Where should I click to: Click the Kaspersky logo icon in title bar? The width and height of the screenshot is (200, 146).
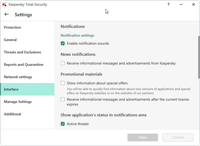4,4
